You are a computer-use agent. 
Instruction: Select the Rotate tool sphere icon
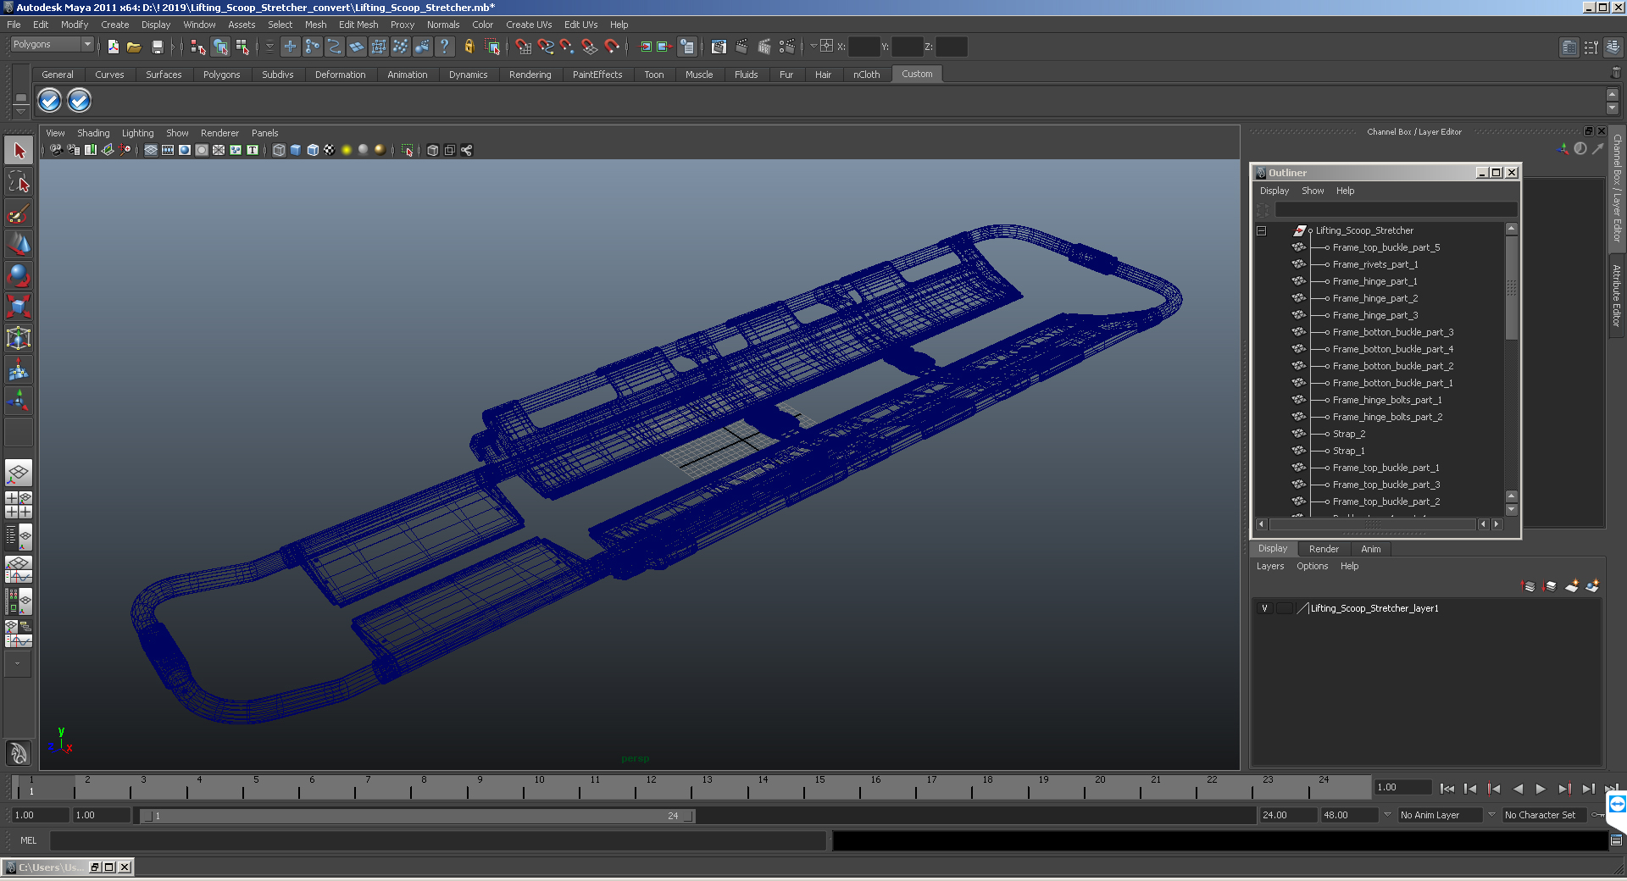tap(19, 276)
